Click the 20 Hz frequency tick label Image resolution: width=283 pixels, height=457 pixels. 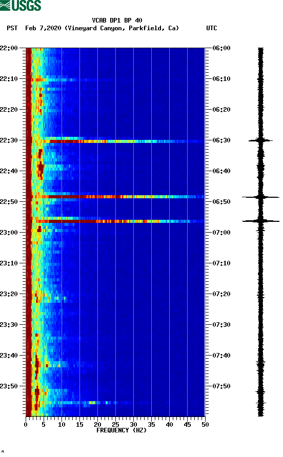coord(97,425)
